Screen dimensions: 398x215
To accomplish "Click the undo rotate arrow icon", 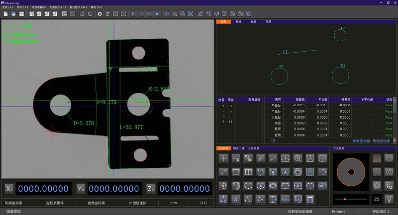I will (82, 14).
